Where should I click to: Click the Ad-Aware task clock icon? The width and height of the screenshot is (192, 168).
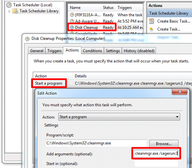click(72, 21)
